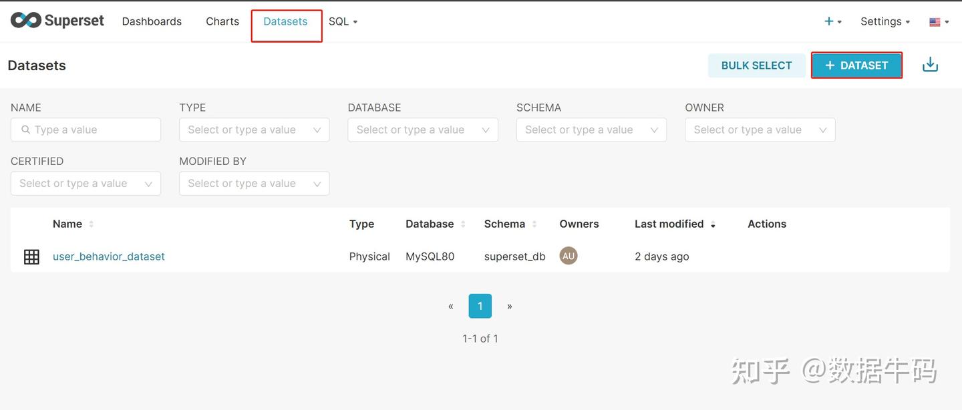Click the + DATASET button
The image size is (962, 410).
point(856,65)
